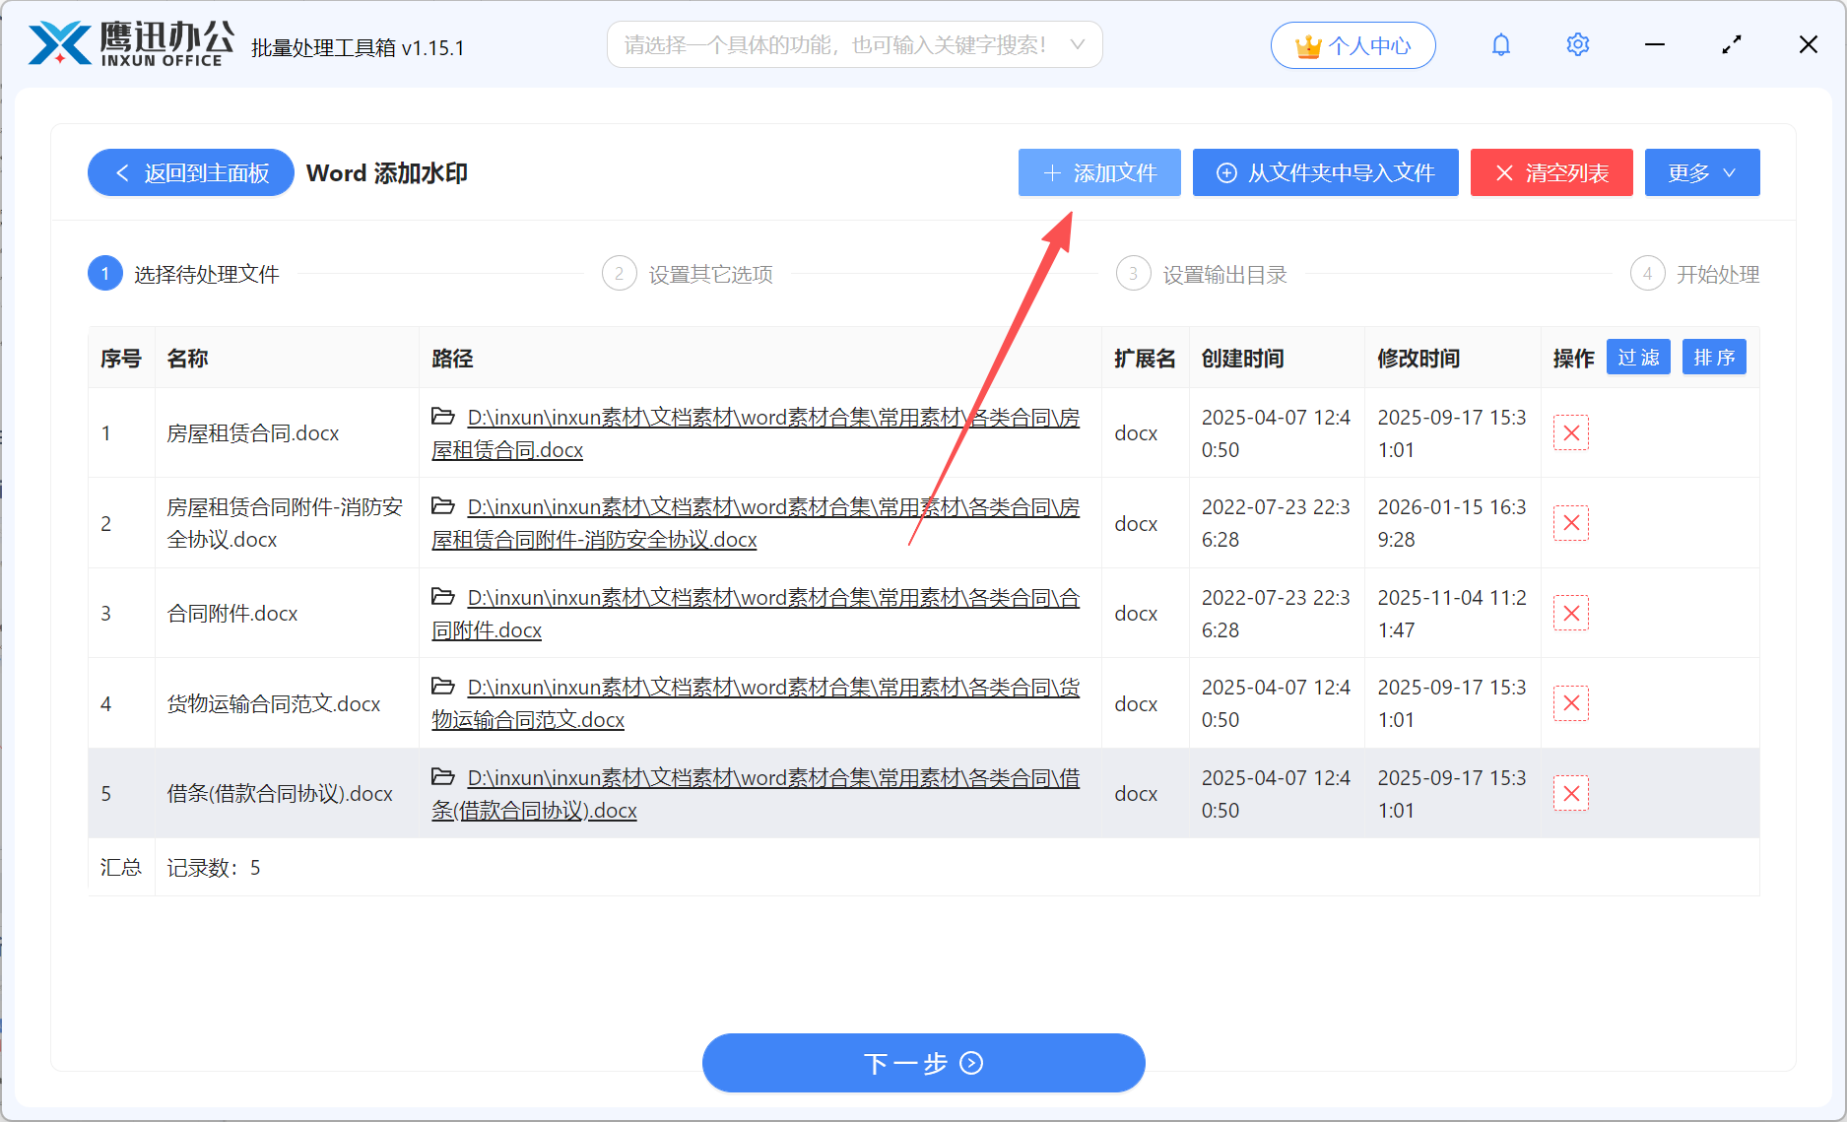This screenshot has height=1122, width=1847.
Task: Remove 合同附件.docx with red X
Action: click(1571, 613)
